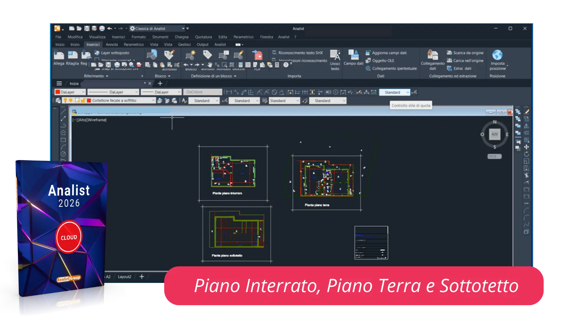Click the ALTO view cube face

point(494,134)
